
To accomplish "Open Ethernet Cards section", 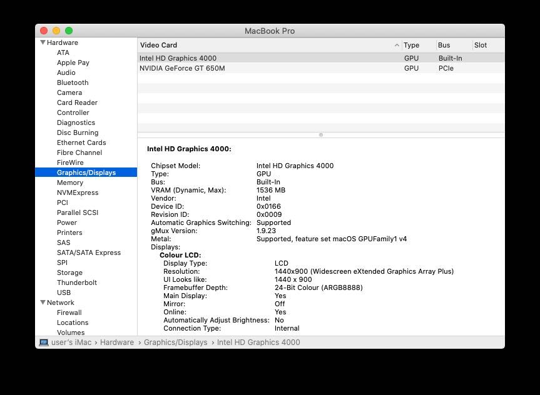I will coord(81,142).
